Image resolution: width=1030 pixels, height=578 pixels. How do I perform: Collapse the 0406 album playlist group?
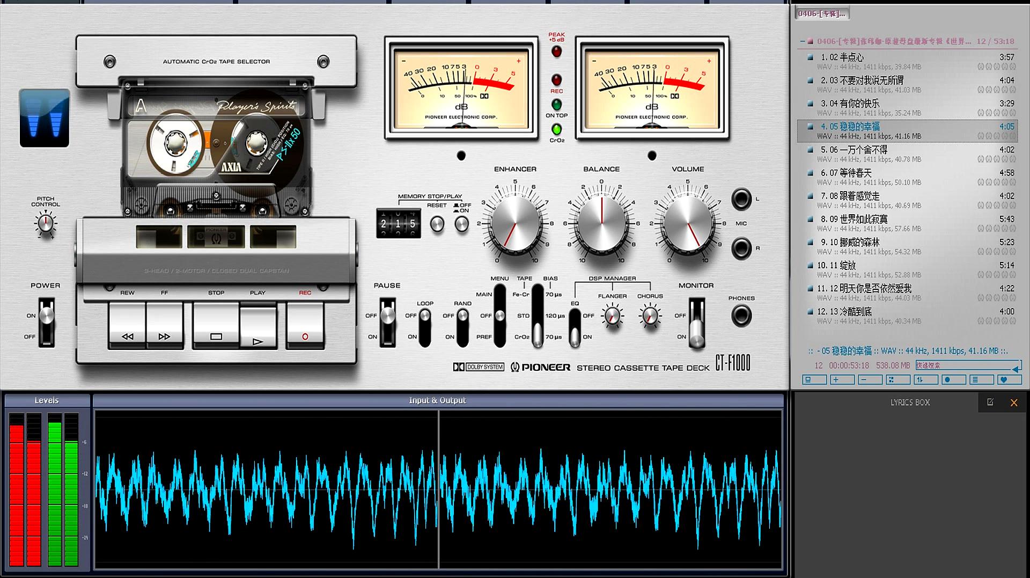point(803,41)
